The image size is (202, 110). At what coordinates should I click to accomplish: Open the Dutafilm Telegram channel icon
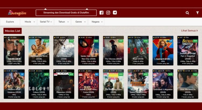click(115, 13)
